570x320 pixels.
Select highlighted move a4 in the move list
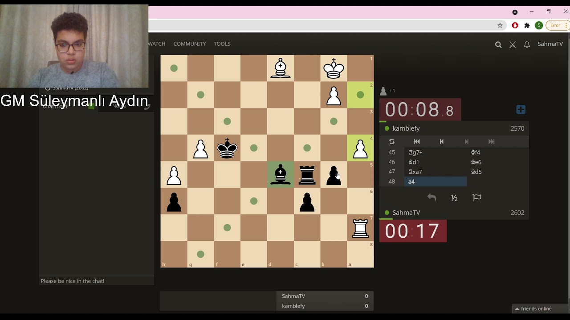point(435,181)
